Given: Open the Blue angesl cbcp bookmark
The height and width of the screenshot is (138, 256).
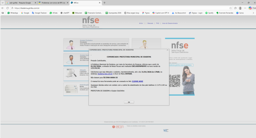Looking at the screenshot, I should coord(132,13).
